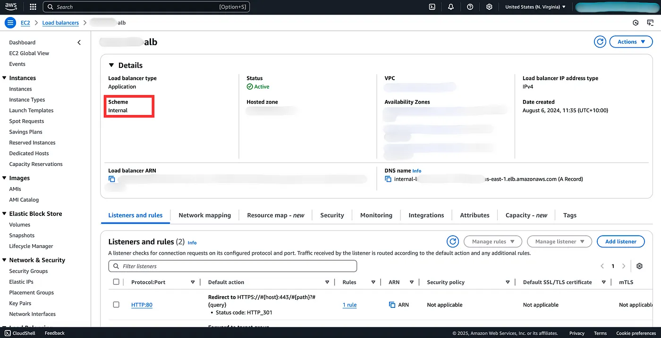
Task: Sort listeners by Security policy column
Action: pyautogui.click(x=508, y=282)
